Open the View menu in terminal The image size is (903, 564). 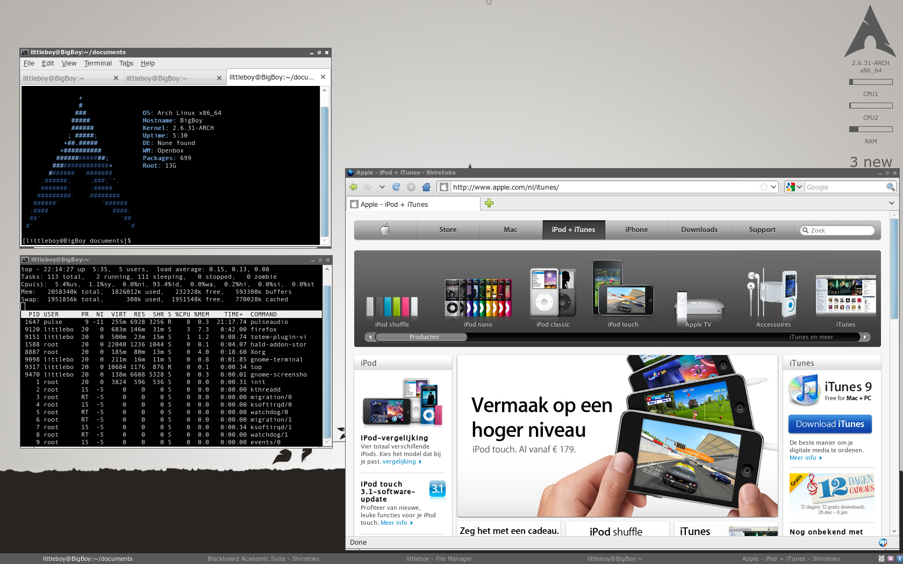click(x=69, y=63)
